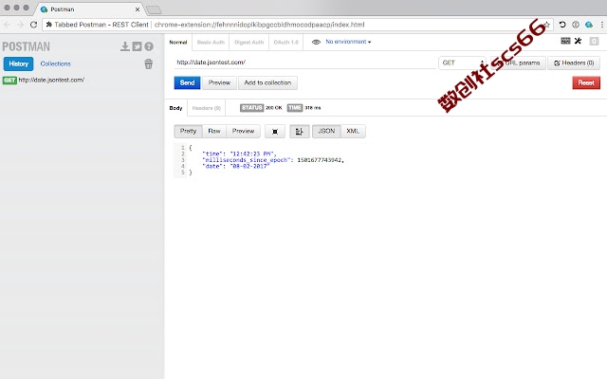Click the Chrome address bar
Screen dimensions: 607x379
tap(297, 25)
